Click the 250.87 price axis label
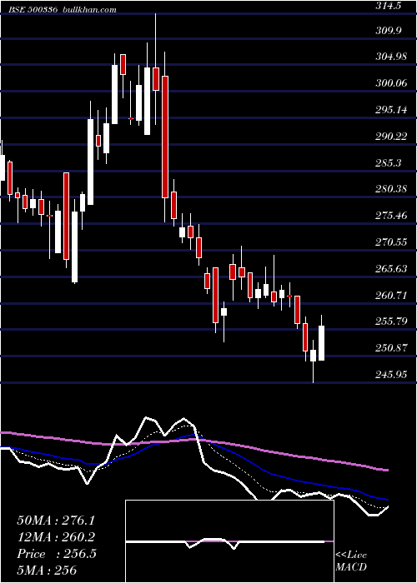Viewport: 417px width, 583px height. (x=391, y=348)
